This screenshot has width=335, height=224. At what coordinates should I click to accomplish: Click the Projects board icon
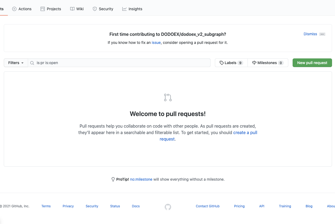(x=43, y=9)
